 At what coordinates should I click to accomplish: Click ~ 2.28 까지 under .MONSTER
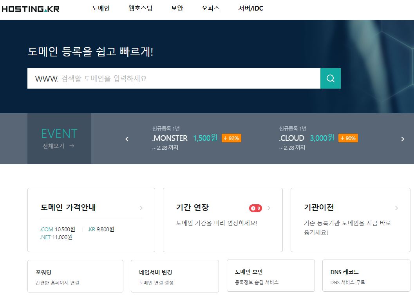pos(165,148)
